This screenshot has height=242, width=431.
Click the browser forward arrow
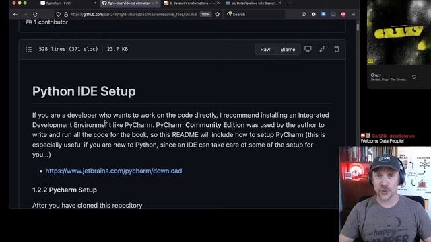(x=26, y=15)
